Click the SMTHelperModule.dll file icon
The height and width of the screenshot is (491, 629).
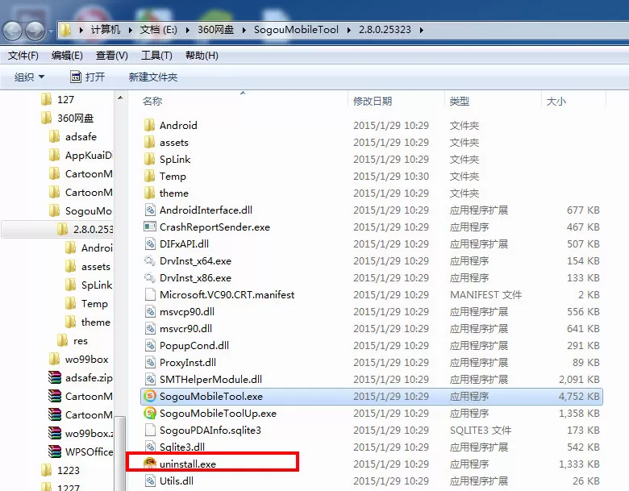pyautogui.click(x=150, y=380)
